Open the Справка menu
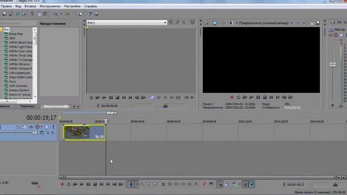347x195 pixels. [91, 6]
